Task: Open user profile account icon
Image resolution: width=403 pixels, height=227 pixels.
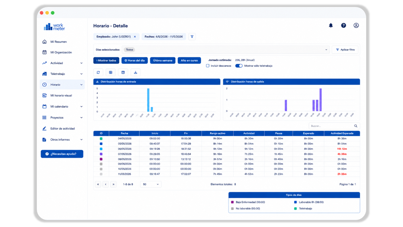Action: [x=356, y=26]
